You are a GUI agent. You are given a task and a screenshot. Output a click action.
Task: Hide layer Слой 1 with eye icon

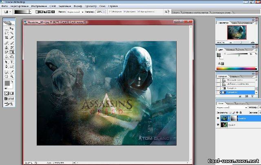point(218,124)
